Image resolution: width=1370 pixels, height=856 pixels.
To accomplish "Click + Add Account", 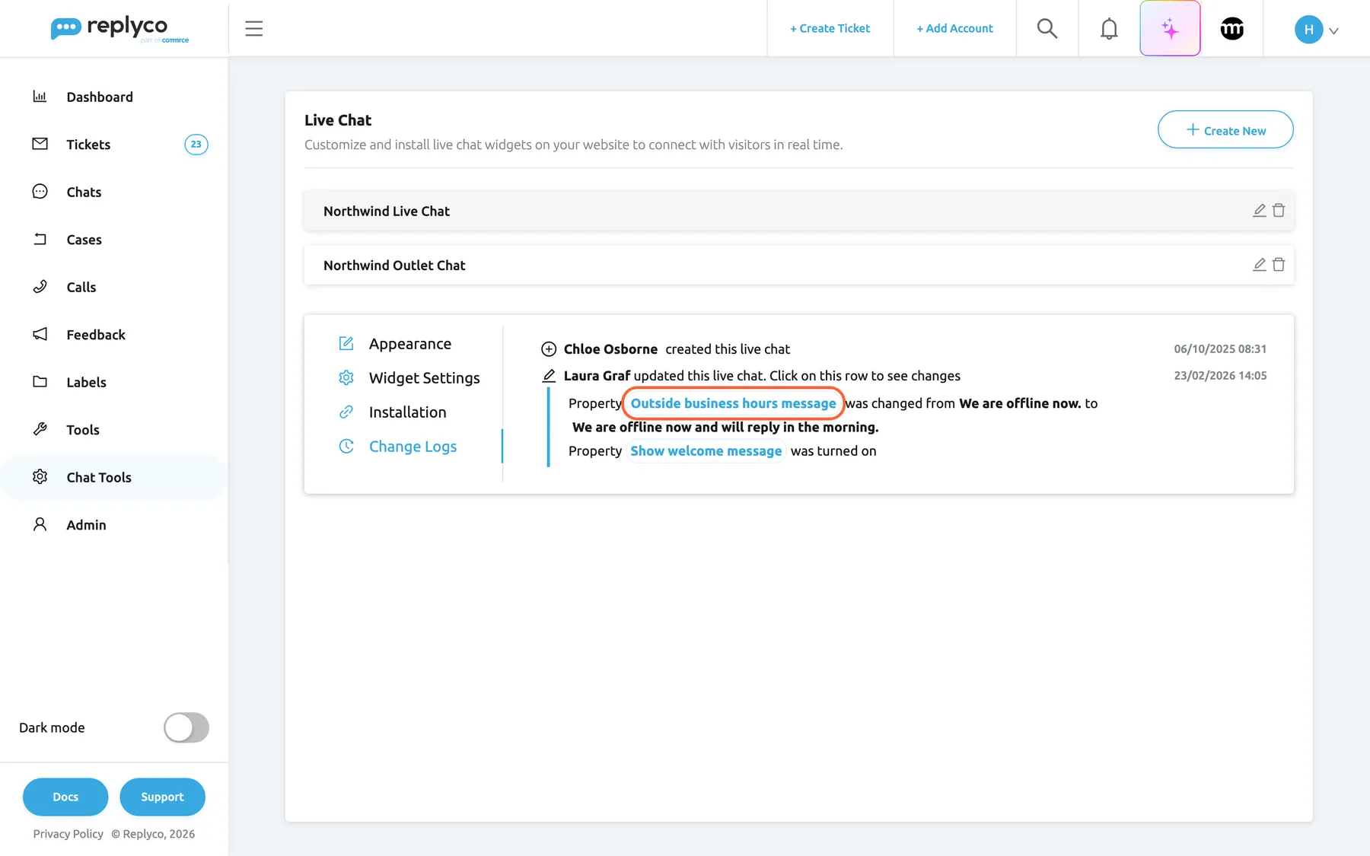I will (954, 29).
